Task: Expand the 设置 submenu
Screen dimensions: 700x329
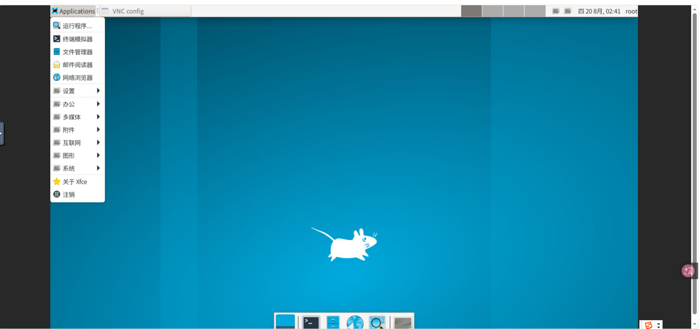Action: (x=77, y=91)
